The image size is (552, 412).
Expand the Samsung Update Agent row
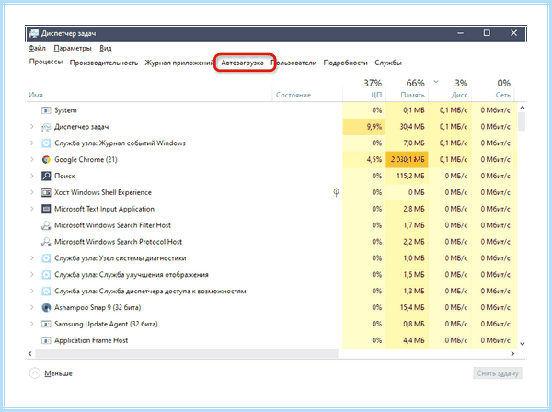coord(31,324)
